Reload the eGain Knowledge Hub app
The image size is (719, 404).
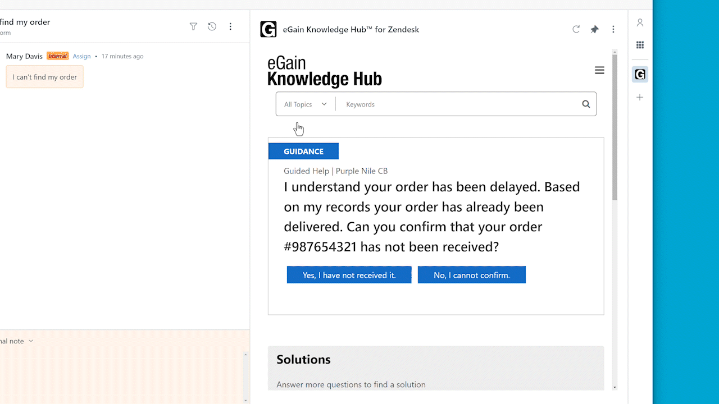click(x=576, y=29)
